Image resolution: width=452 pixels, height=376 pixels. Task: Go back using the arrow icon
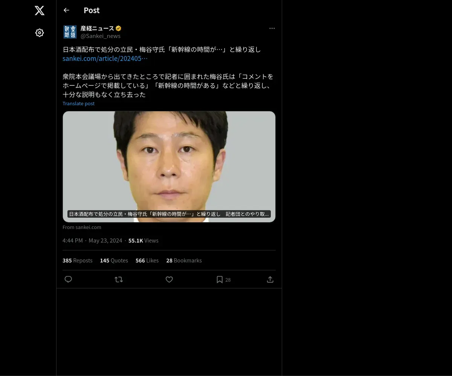66,10
